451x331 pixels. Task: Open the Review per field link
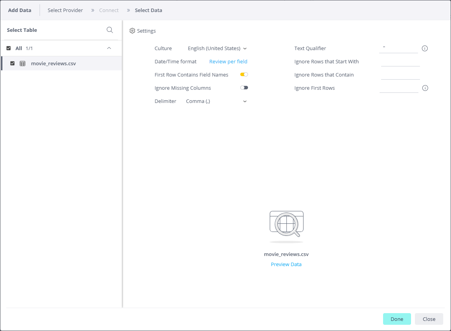[x=228, y=61]
